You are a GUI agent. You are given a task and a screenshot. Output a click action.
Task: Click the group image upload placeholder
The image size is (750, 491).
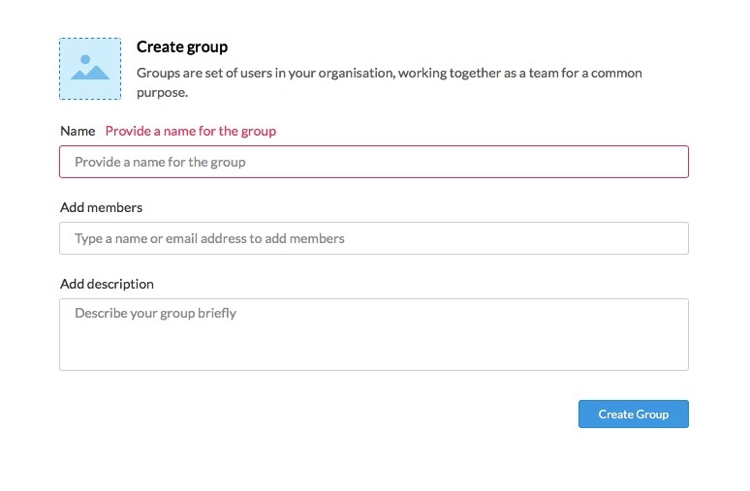click(x=90, y=69)
